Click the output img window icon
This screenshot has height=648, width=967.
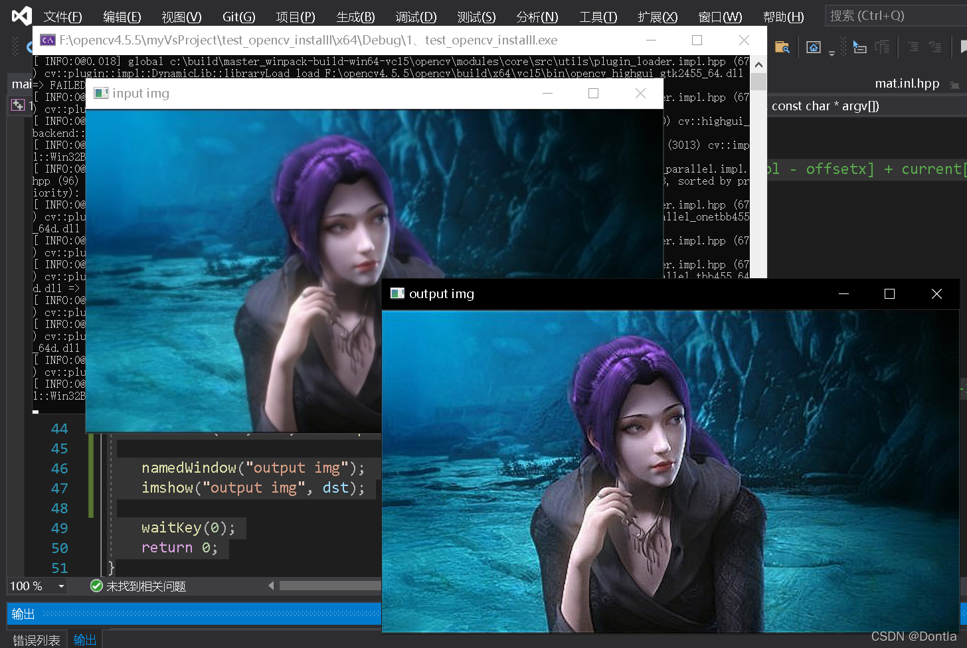click(397, 293)
